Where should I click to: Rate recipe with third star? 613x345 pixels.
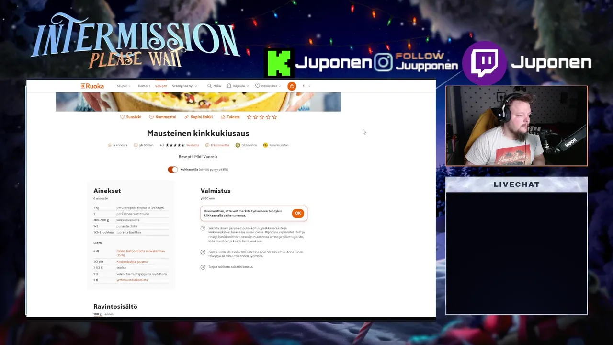coord(261,117)
